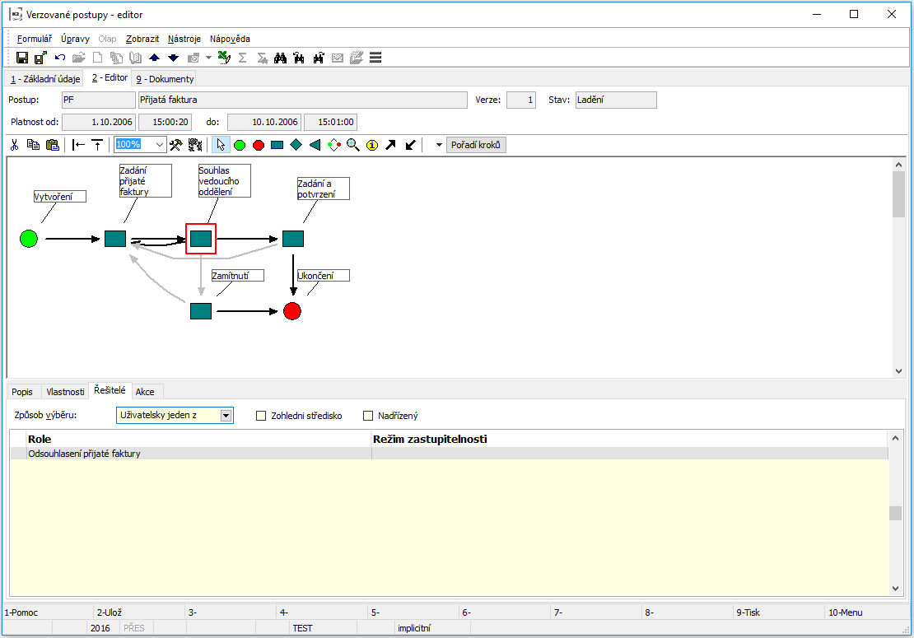Click the 10-Menu function key button
Image resolution: width=914 pixels, height=638 pixels.
[845, 612]
